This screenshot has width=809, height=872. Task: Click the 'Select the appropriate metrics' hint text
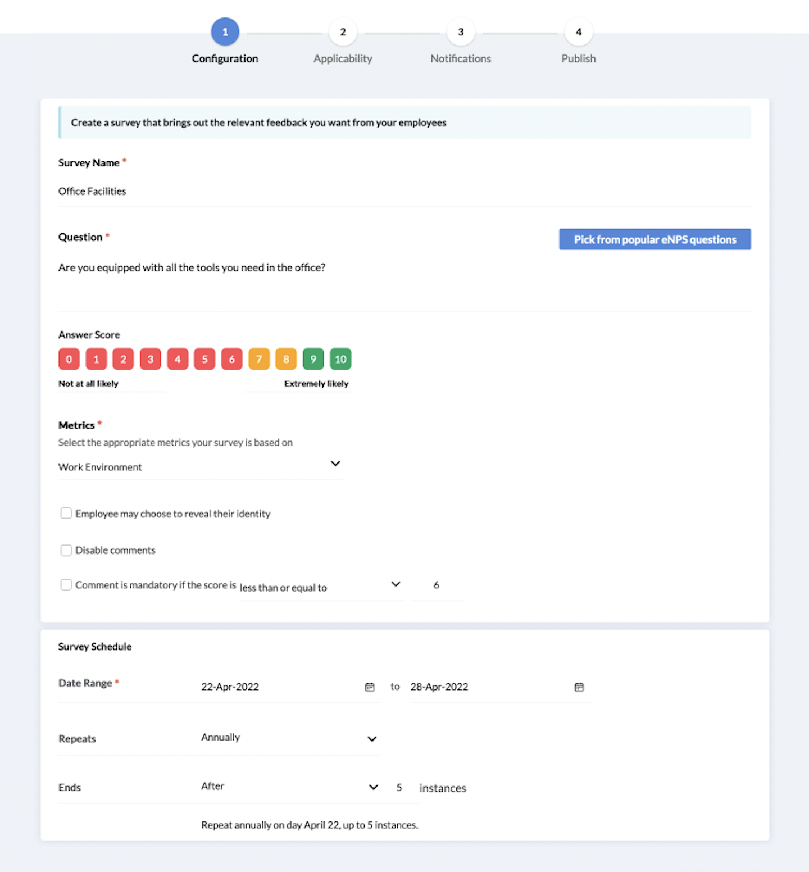(175, 443)
